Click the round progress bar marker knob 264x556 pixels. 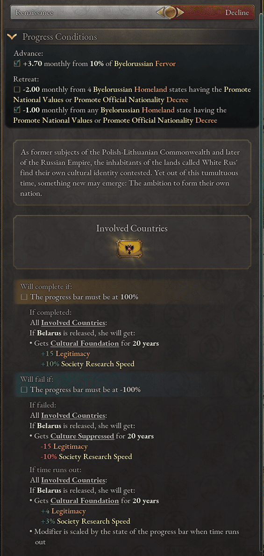[x=170, y=13]
